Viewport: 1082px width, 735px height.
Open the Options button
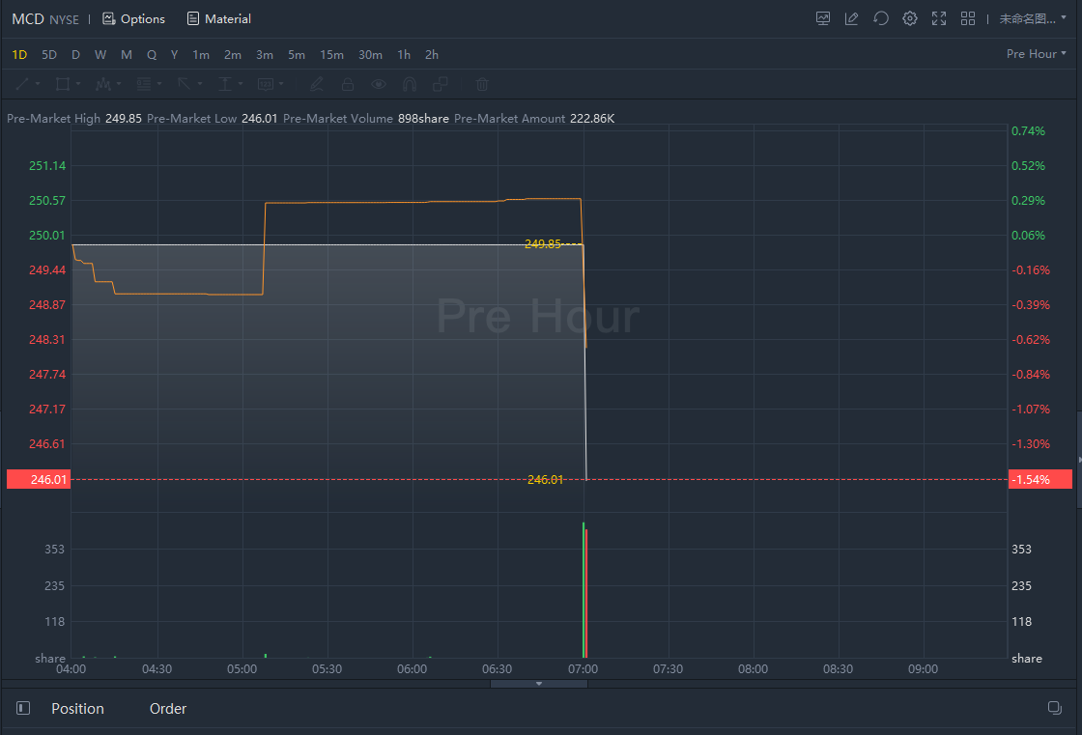click(133, 19)
